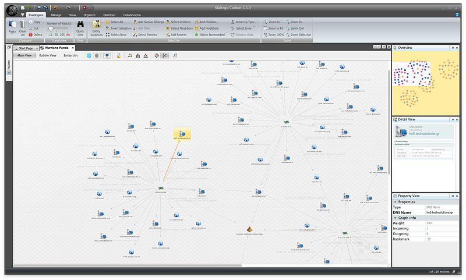The image size is (466, 280).
Task: Toggle Entity List mode
Action: click(70, 55)
